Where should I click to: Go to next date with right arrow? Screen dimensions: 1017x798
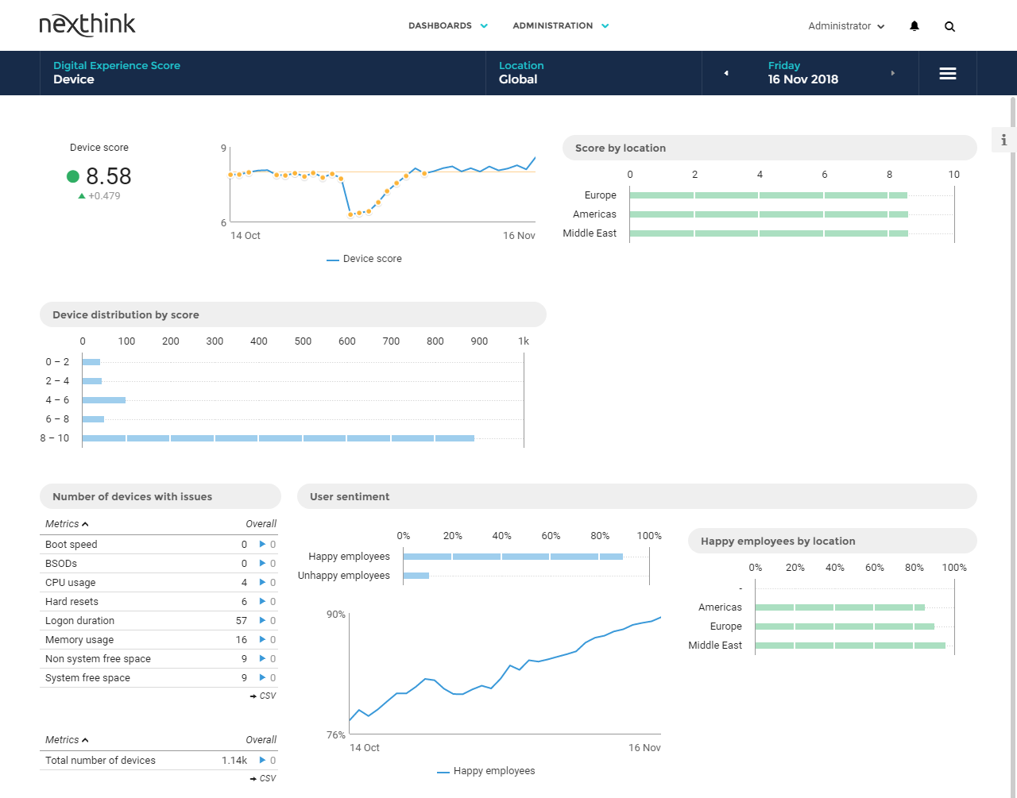(892, 73)
